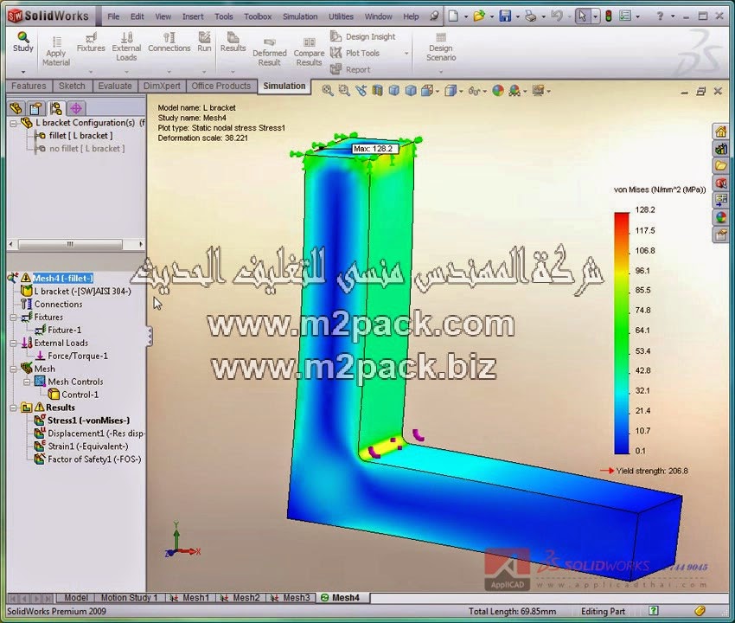Image resolution: width=735 pixels, height=623 pixels.
Task: Switch to the Model tab
Action: 75,598
